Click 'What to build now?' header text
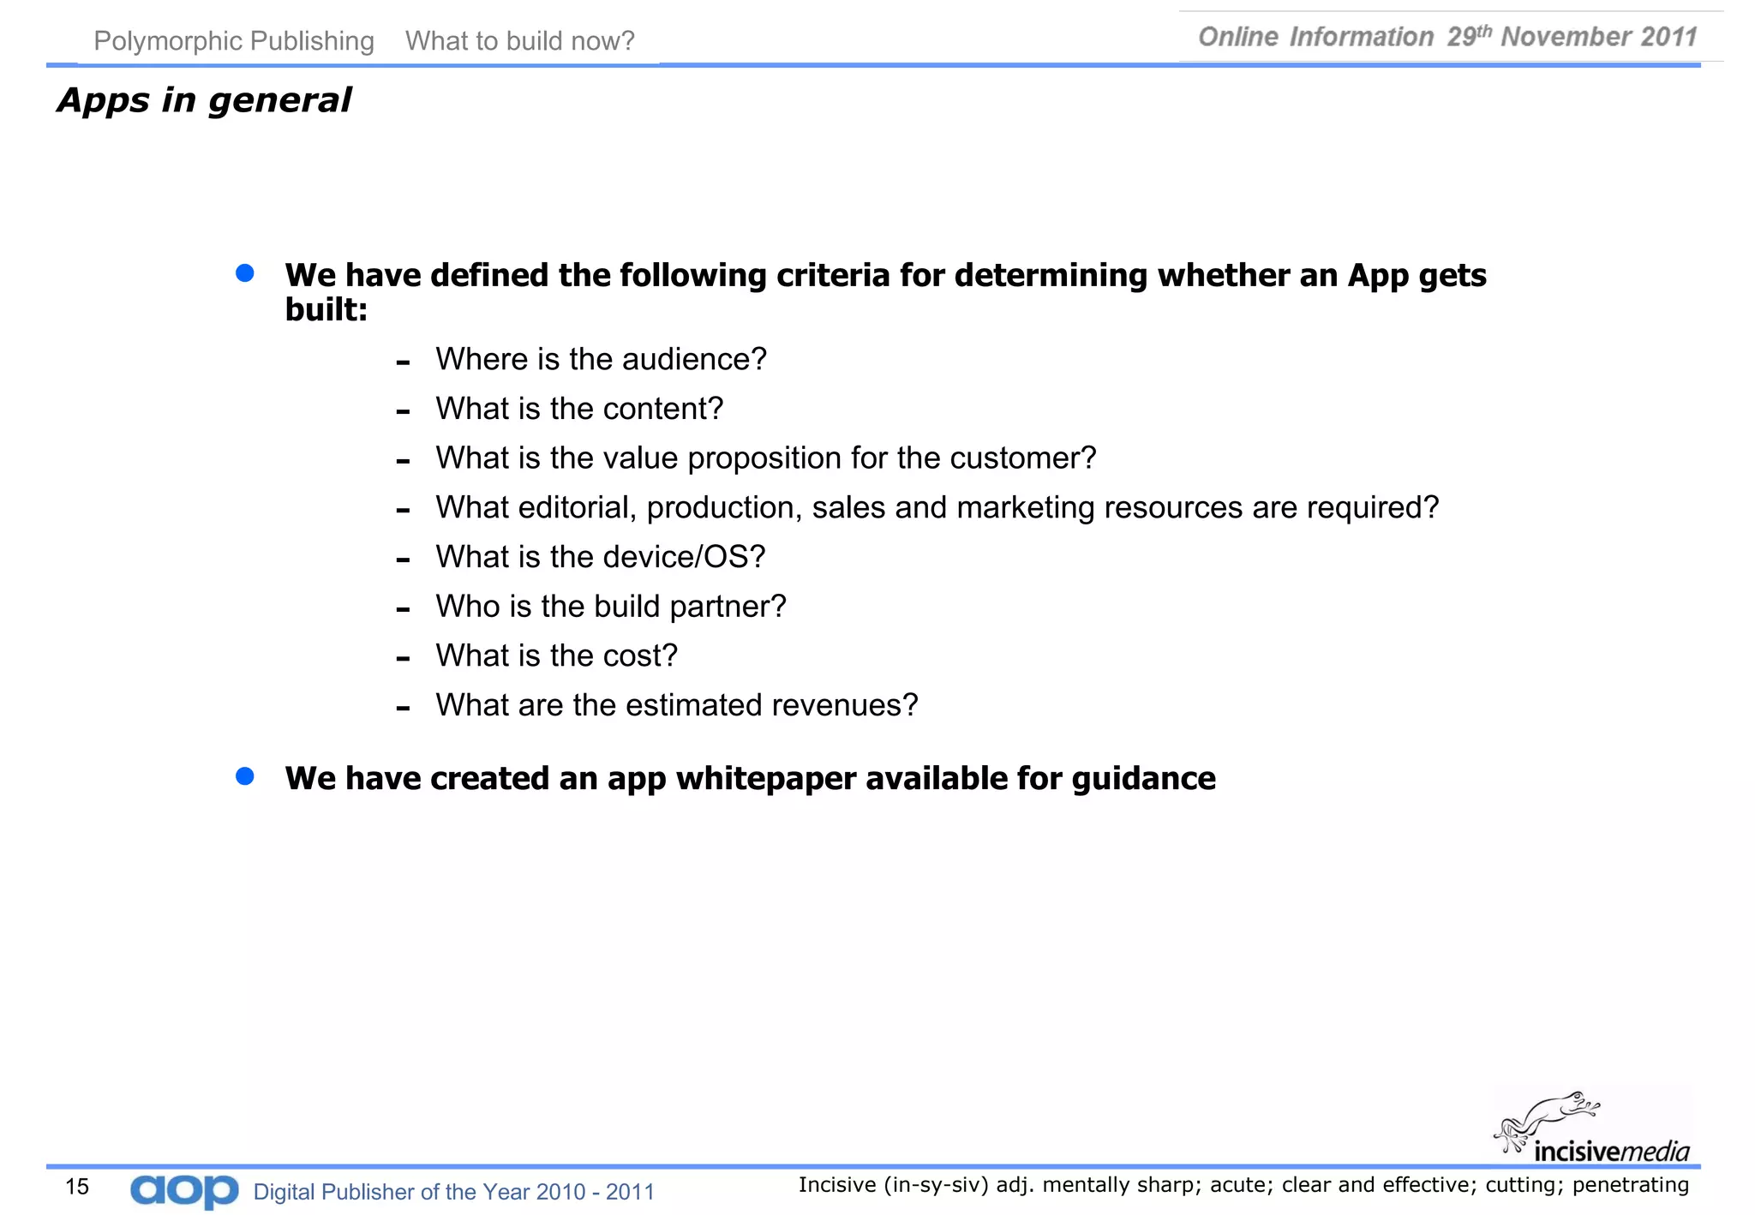The image size is (1755, 1215). click(x=520, y=41)
